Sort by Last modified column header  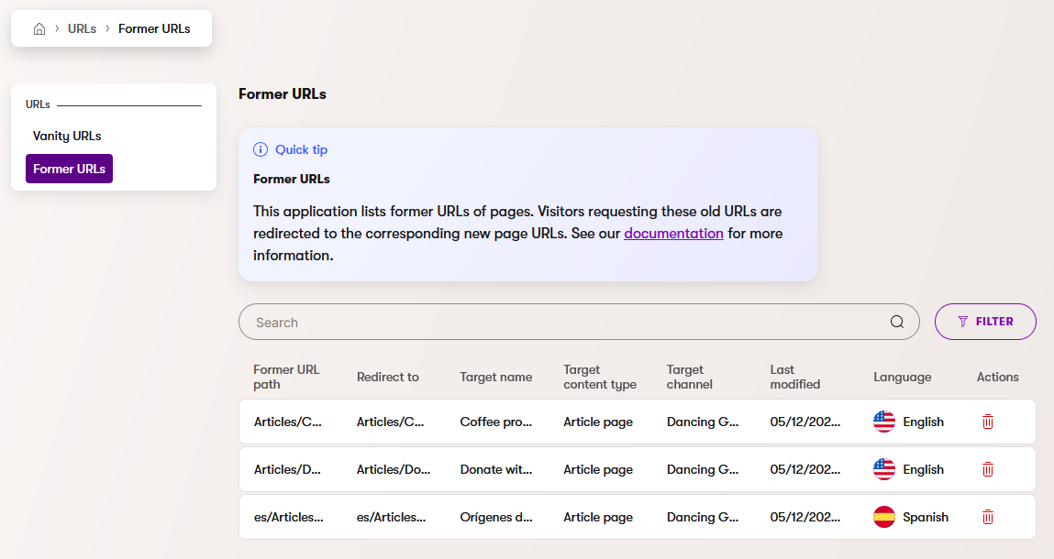(x=794, y=377)
